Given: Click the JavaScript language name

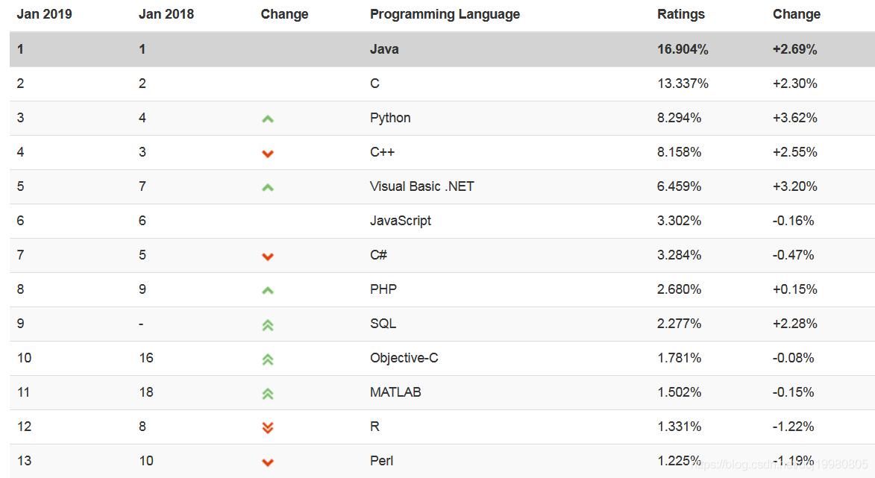Looking at the screenshot, I should 401,221.
